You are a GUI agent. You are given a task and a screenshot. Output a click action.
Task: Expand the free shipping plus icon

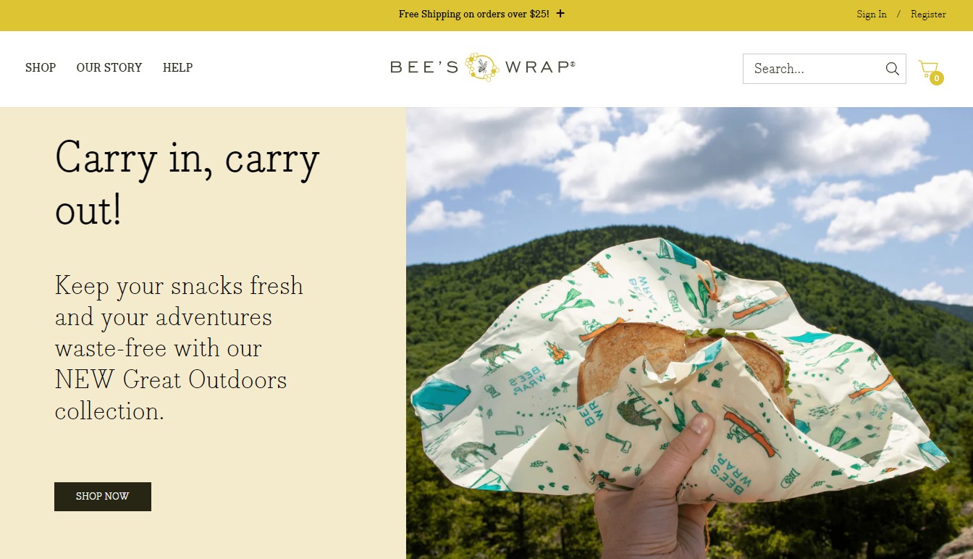[560, 14]
